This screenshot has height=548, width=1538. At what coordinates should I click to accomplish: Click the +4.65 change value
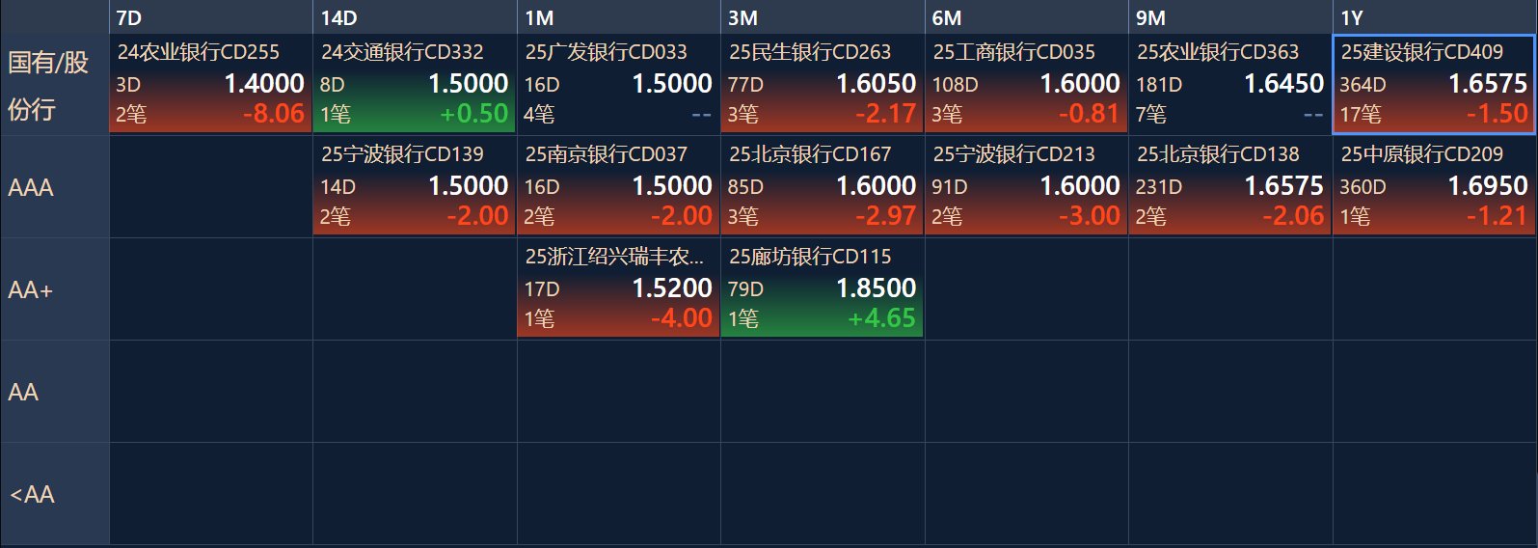click(881, 318)
